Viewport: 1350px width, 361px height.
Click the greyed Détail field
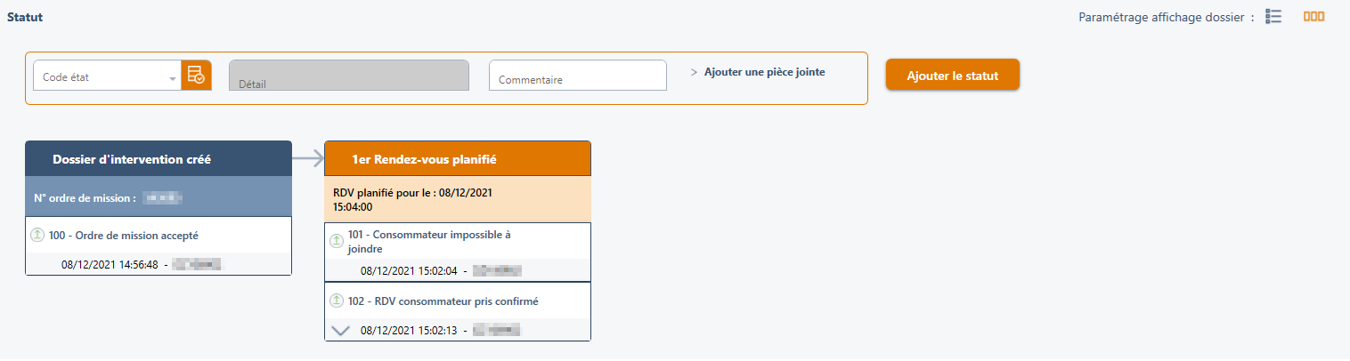349,76
